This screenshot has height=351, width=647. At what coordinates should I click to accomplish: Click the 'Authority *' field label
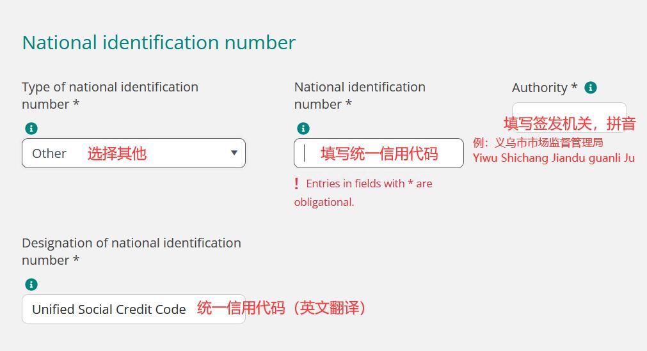pos(545,88)
